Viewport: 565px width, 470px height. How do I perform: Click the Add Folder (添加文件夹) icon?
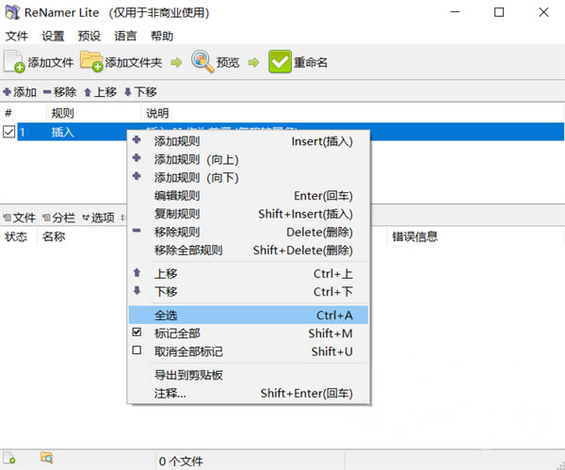pyautogui.click(x=91, y=61)
